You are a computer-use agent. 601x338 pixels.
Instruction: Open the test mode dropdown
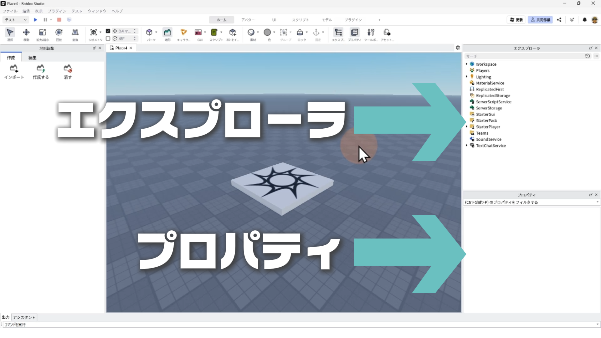tap(16, 20)
